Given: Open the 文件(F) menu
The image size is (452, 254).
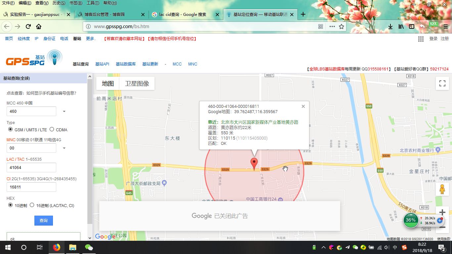Looking at the screenshot, I should pyautogui.click(x=8, y=3).
